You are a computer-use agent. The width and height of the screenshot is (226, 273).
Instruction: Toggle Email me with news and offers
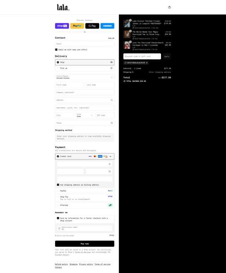click(x=56, y=50)
